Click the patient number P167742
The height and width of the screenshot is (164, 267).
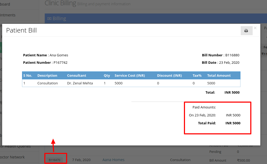61,63
